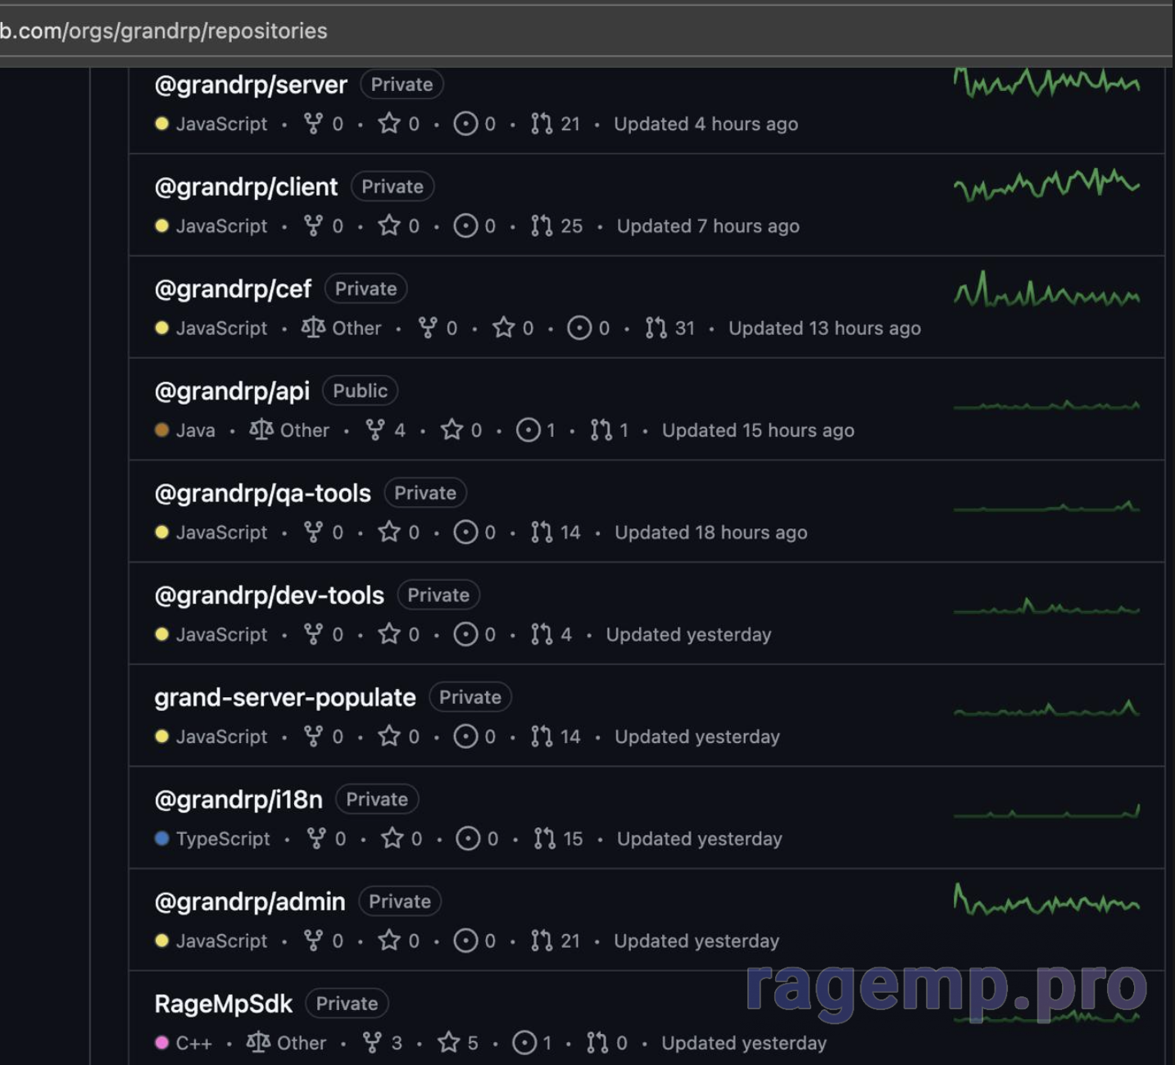Click the "Other" license text in @grandrp/cef row
Viewport: 1175px width, 1065px height.
(x=356, y=328)
